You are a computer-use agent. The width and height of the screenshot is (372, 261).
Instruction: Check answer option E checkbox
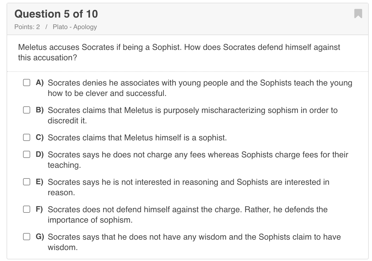[x=26, y=181]
